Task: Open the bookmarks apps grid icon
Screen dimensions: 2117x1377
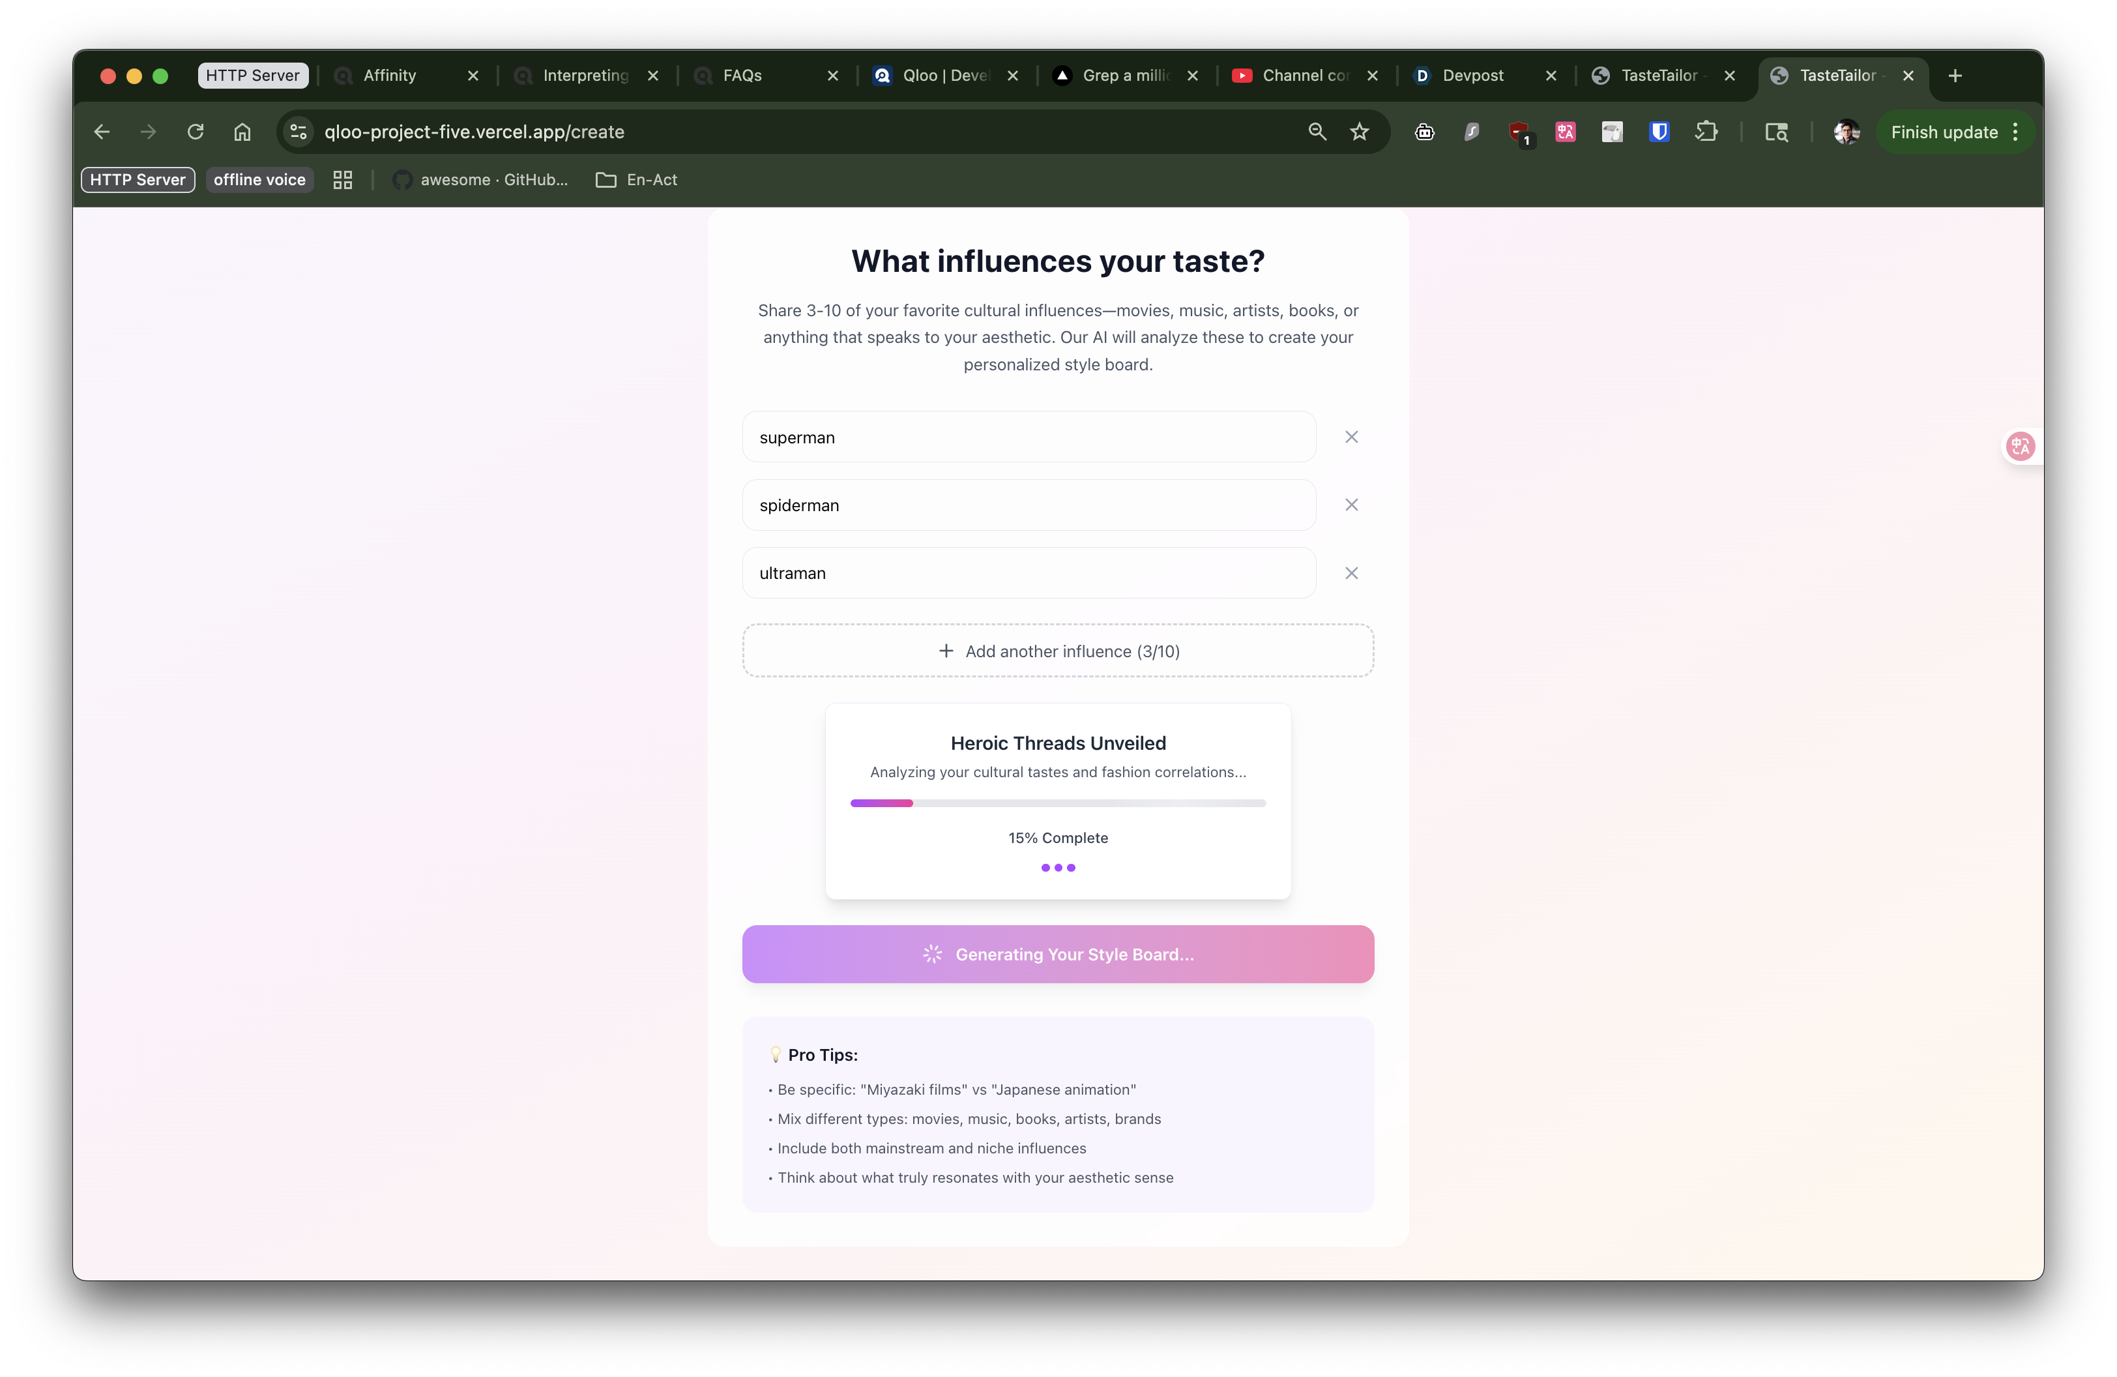Action: (x=342, y=180)
